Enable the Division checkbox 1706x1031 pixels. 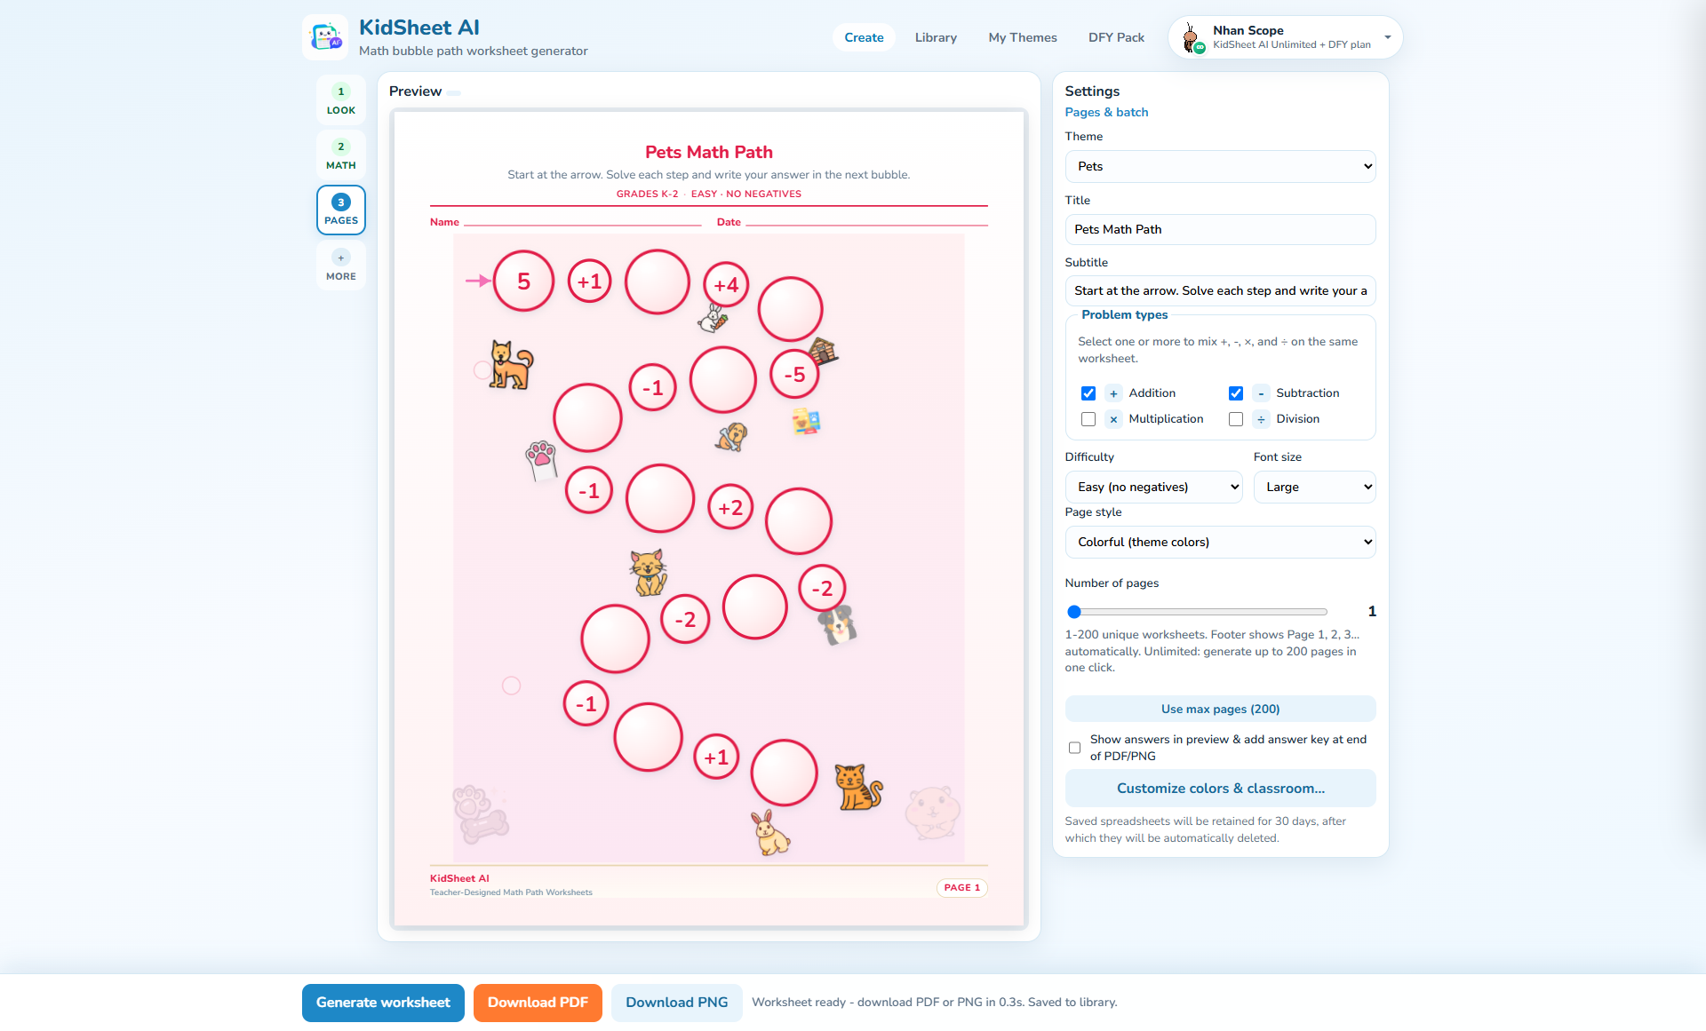1236,419
